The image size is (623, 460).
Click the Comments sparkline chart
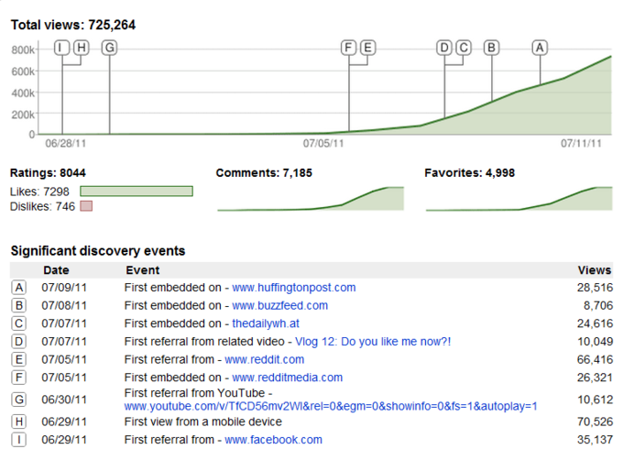(311, 198)
